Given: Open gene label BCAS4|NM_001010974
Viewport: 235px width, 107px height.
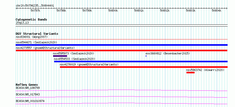Looking at the screenshot, I should 30,101.
